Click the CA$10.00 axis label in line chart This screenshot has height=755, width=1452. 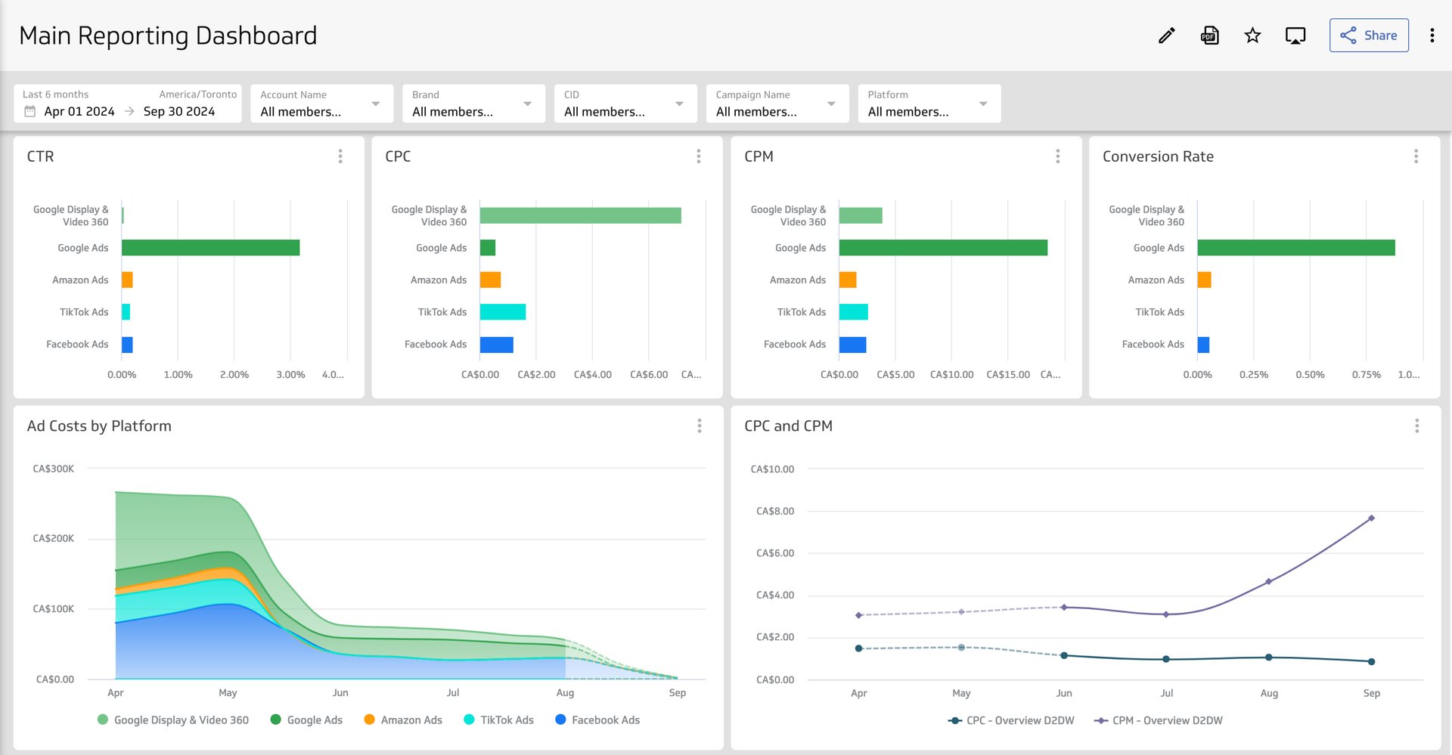(772, 469)
